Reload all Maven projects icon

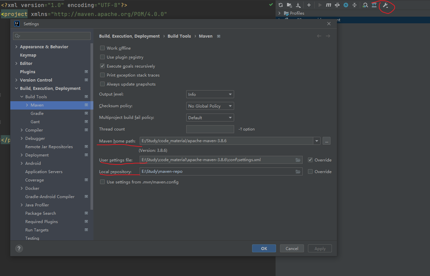pos(281,5)
